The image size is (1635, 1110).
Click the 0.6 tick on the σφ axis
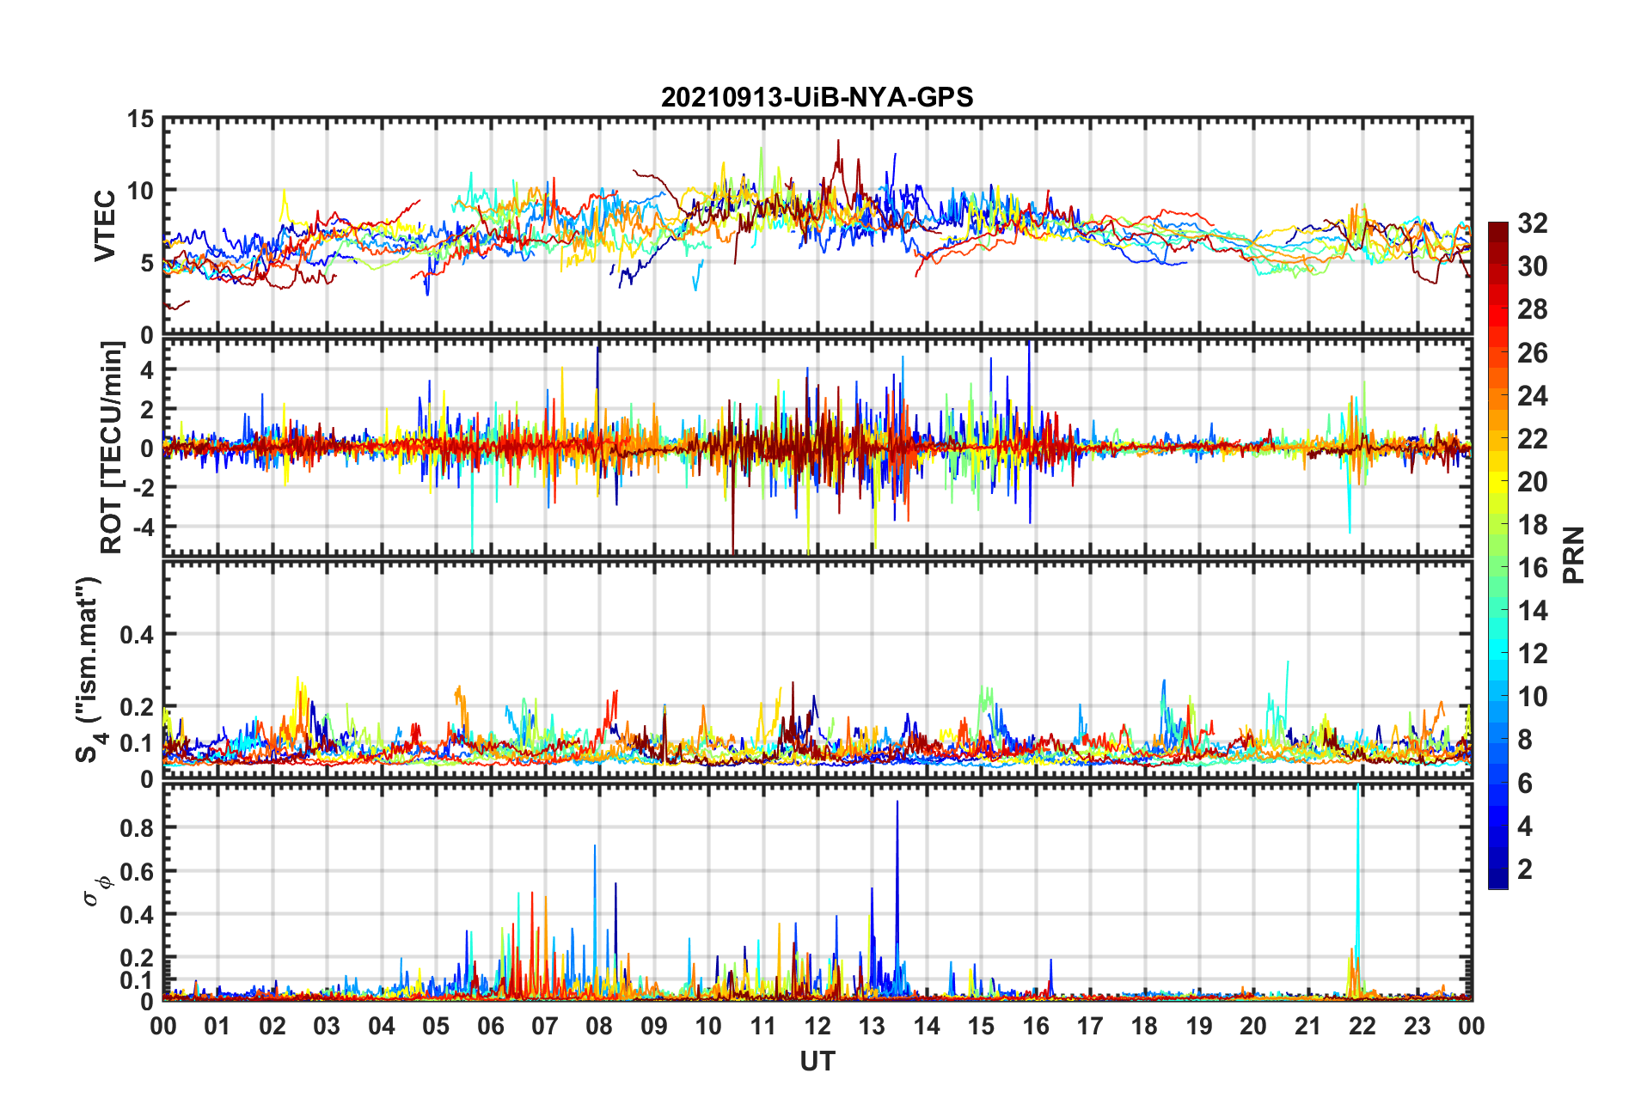pos(137,871)
